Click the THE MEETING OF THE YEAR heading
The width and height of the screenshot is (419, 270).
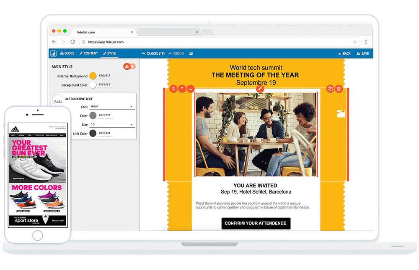point(255,75)
